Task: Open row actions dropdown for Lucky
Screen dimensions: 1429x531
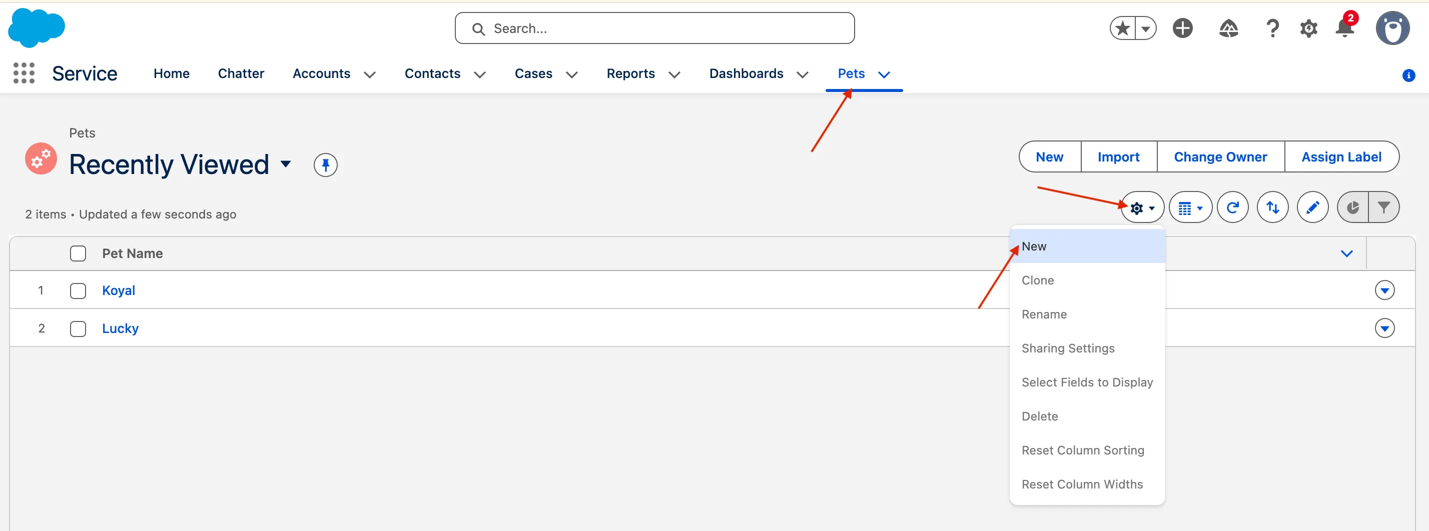Action: pyautogui.click(x=1384, y=328)
